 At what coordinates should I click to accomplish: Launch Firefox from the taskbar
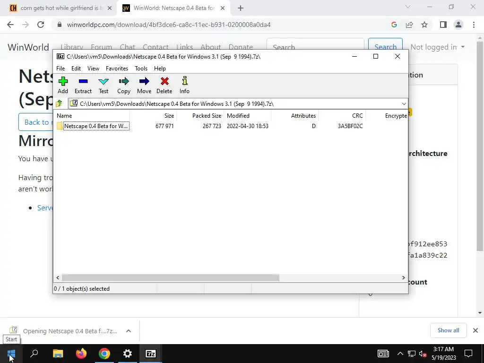click(x=81, y=354)
